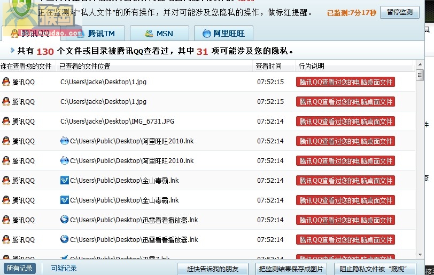Image resolution: width=434 pixels, height=275 pixels.
Task: Click QQ penguin in first 阿里旺旺2010.lnk row
Action: (x=6, y=141)
